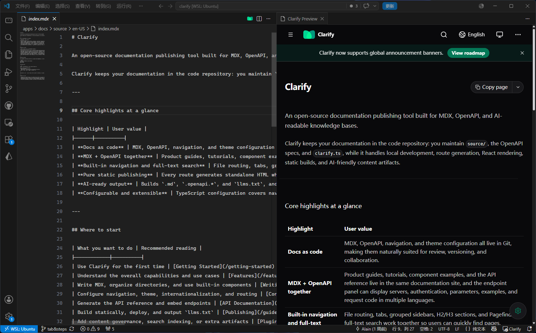Click the 空格: 2 indentation setting
This screenshot has width=536, height=333.
[x=426, y=329]
